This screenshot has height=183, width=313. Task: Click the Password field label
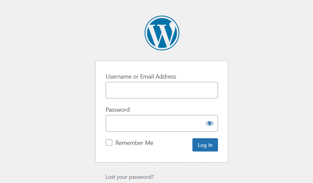pyautogui.click(x=118, y=110)
